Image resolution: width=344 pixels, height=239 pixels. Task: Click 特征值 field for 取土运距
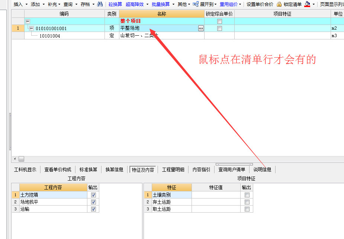click(x=216, y=209)
